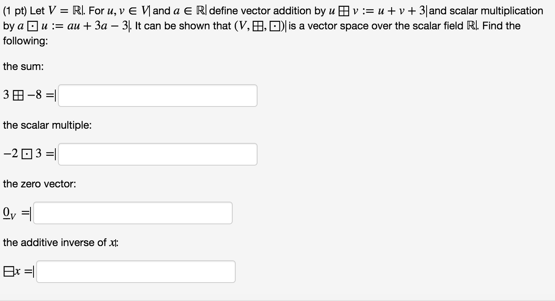The width and height of the screenshot is (555, 301).
Task: Click the zero vector symbol 0_V
Action: [x=8, y=213]
